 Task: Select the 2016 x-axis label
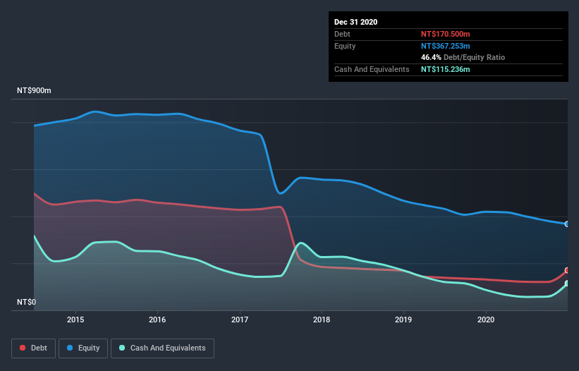[157, 320]
